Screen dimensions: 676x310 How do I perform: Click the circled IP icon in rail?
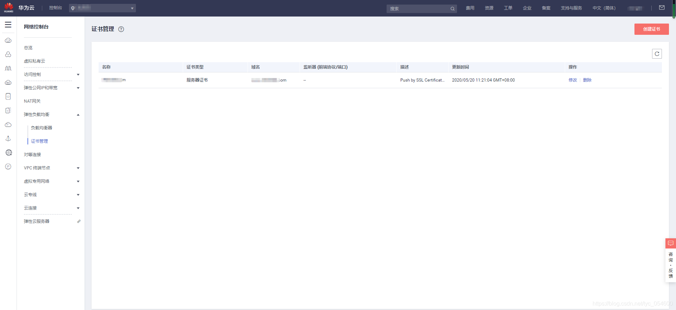point(8,167)
